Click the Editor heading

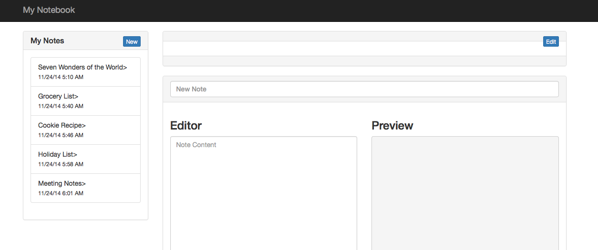[186, 126]
